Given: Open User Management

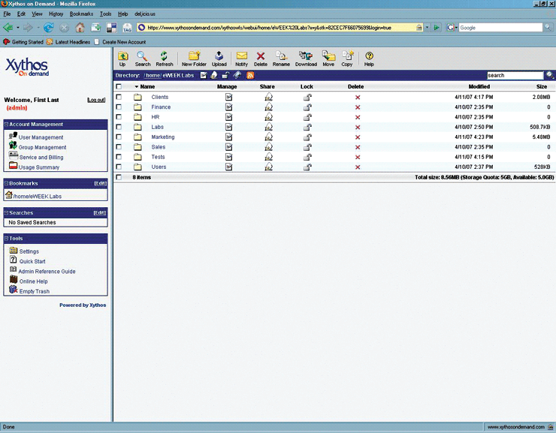Looking at the screenshot, I should tap(41, 137).
